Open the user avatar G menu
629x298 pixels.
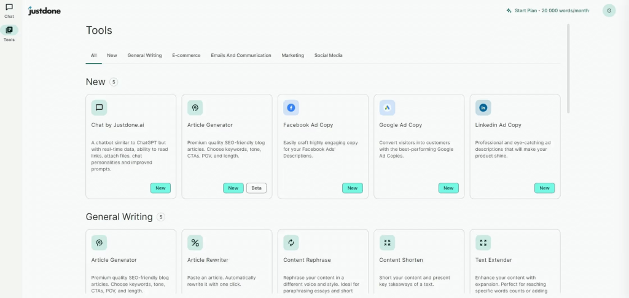[609, 10]
